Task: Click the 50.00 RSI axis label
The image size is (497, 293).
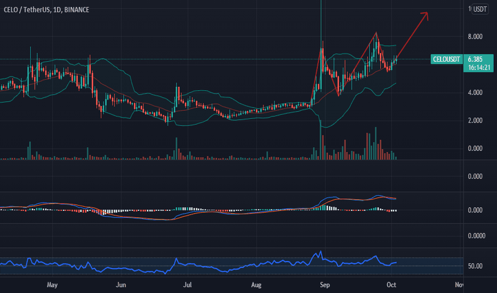Action: pyautogui.click(x=475, y=266)
